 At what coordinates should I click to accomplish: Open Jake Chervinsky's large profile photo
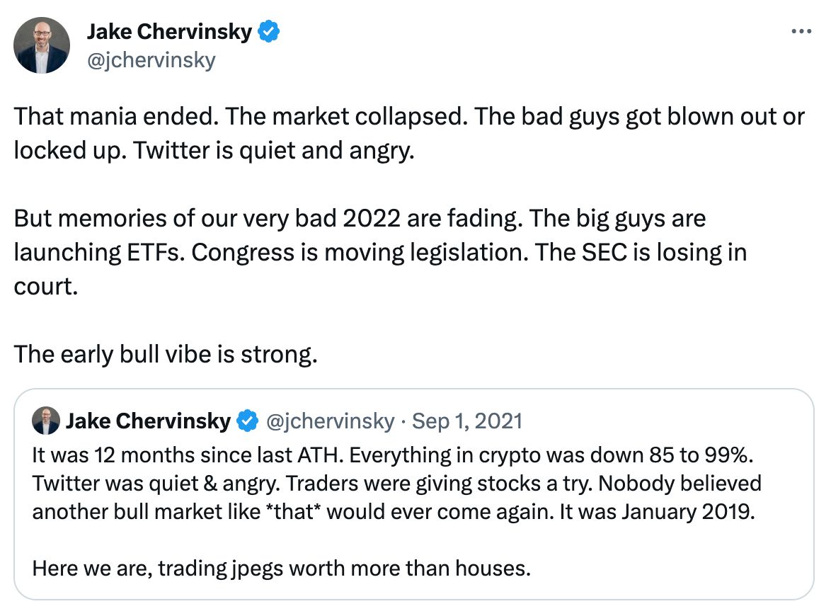[42, 45]
